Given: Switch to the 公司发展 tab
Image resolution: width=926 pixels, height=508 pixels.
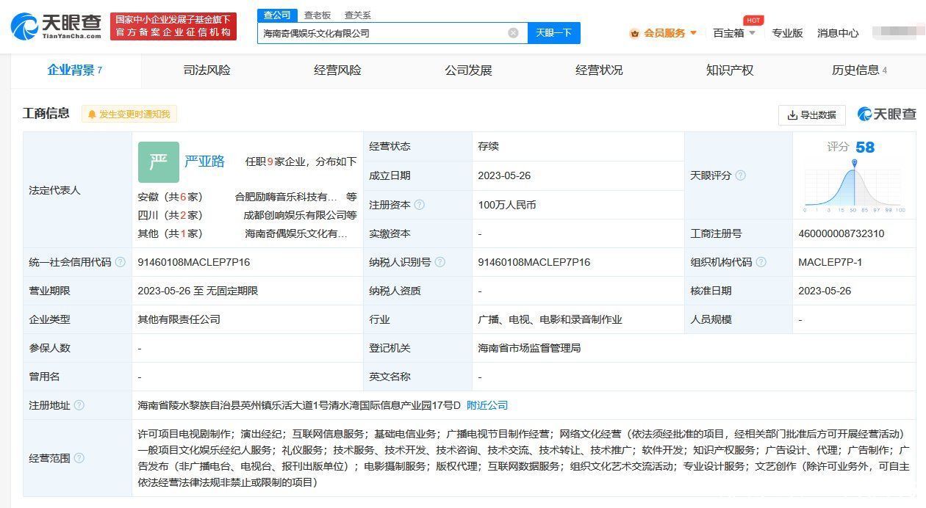Looking at the screenshot, I should (468, 70).
